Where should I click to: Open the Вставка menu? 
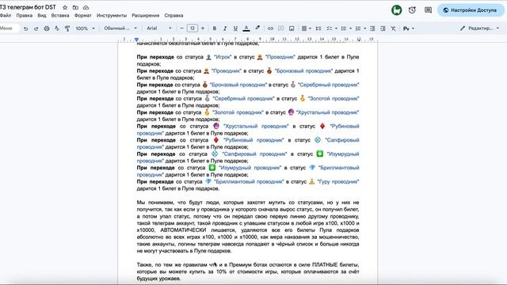tap(60, 15)
